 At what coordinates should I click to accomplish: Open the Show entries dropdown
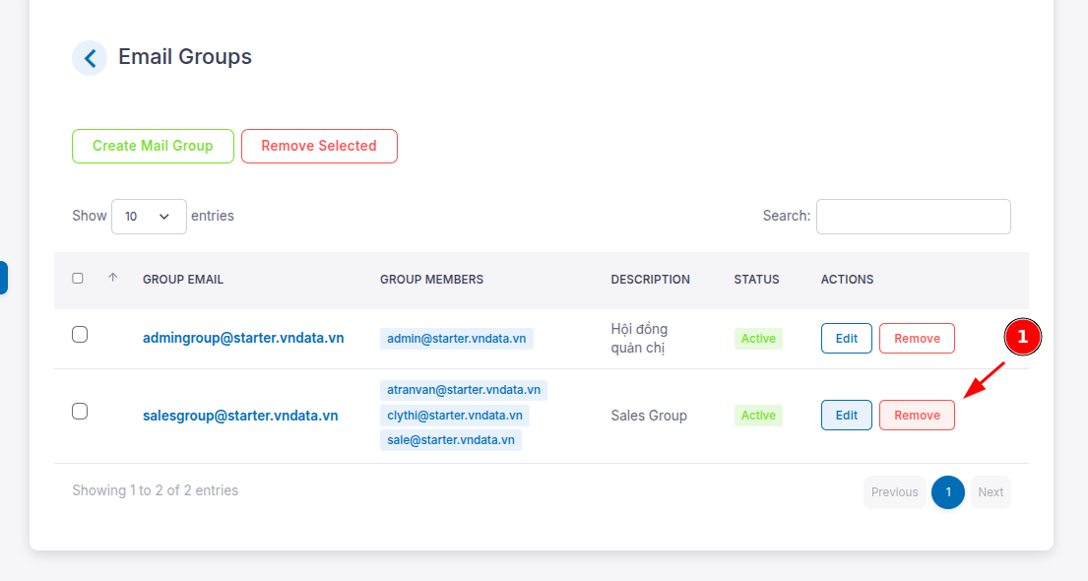[x=149, y=217]
